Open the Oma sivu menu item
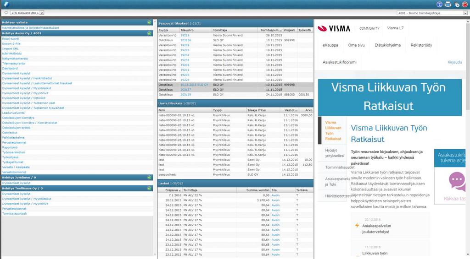 pyautogui.click(x=356, y=45)
